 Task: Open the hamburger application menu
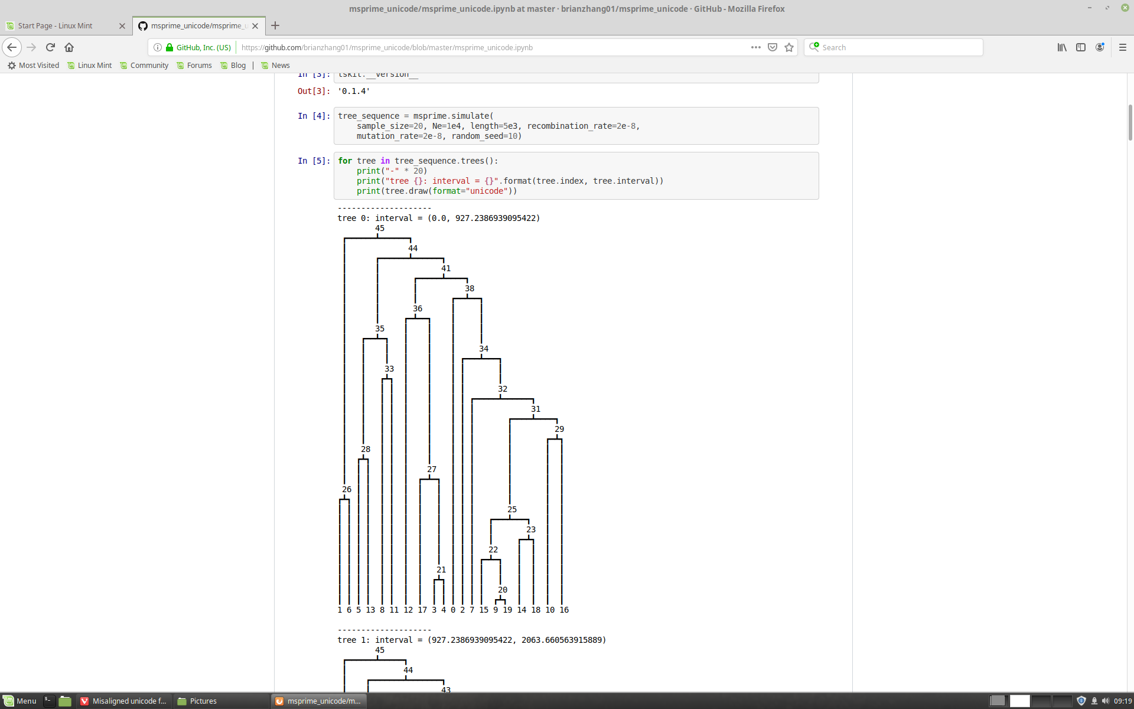(x=1123, y=47)
